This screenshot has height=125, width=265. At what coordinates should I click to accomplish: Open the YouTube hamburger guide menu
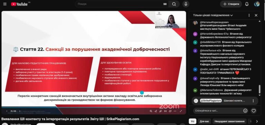click(x=5, y=4)
